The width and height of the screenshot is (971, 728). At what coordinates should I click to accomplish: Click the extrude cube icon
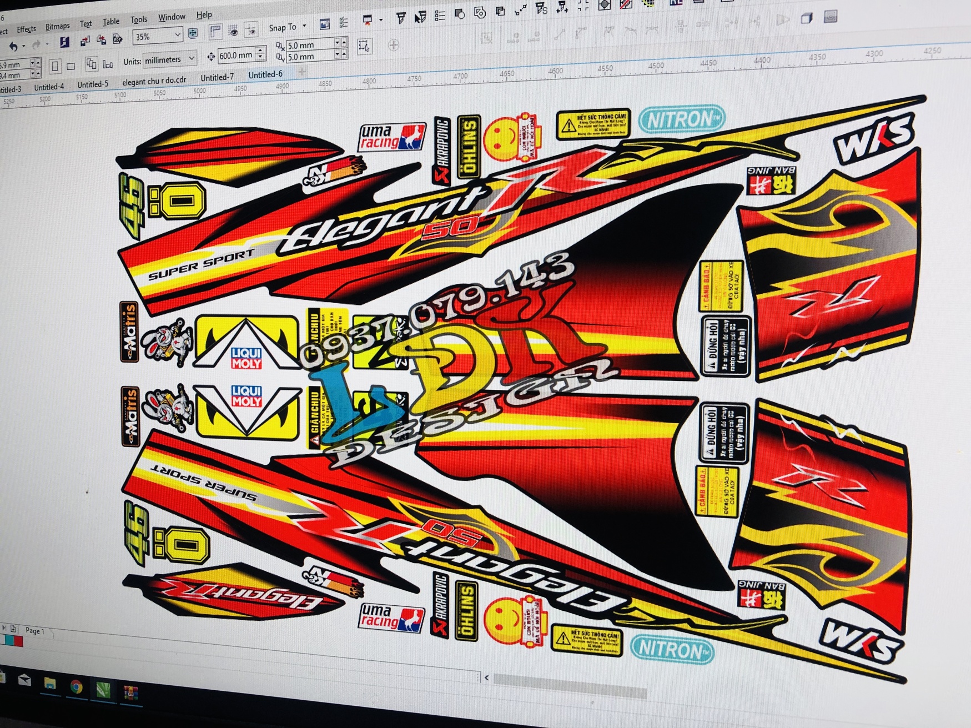tap(806, 19)
